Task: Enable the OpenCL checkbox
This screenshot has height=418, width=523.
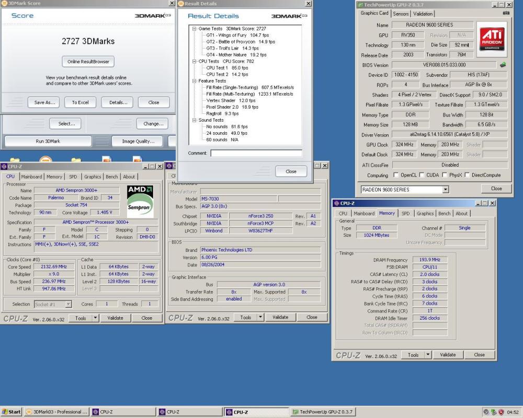Action: 396,175
